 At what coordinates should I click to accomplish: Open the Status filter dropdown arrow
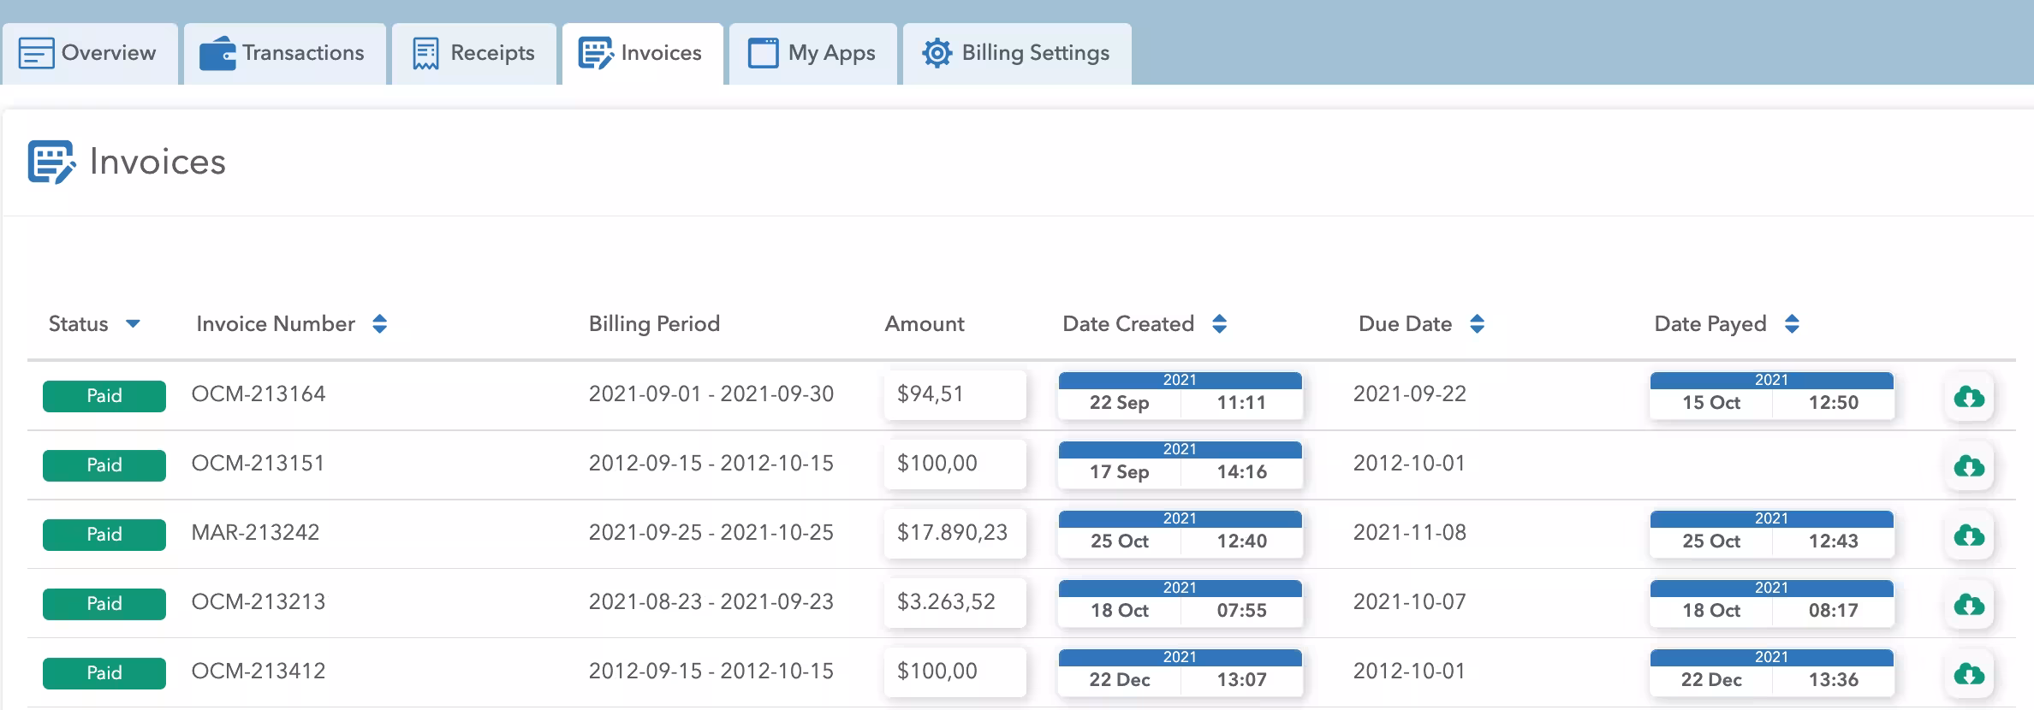(x=133, y=323)
